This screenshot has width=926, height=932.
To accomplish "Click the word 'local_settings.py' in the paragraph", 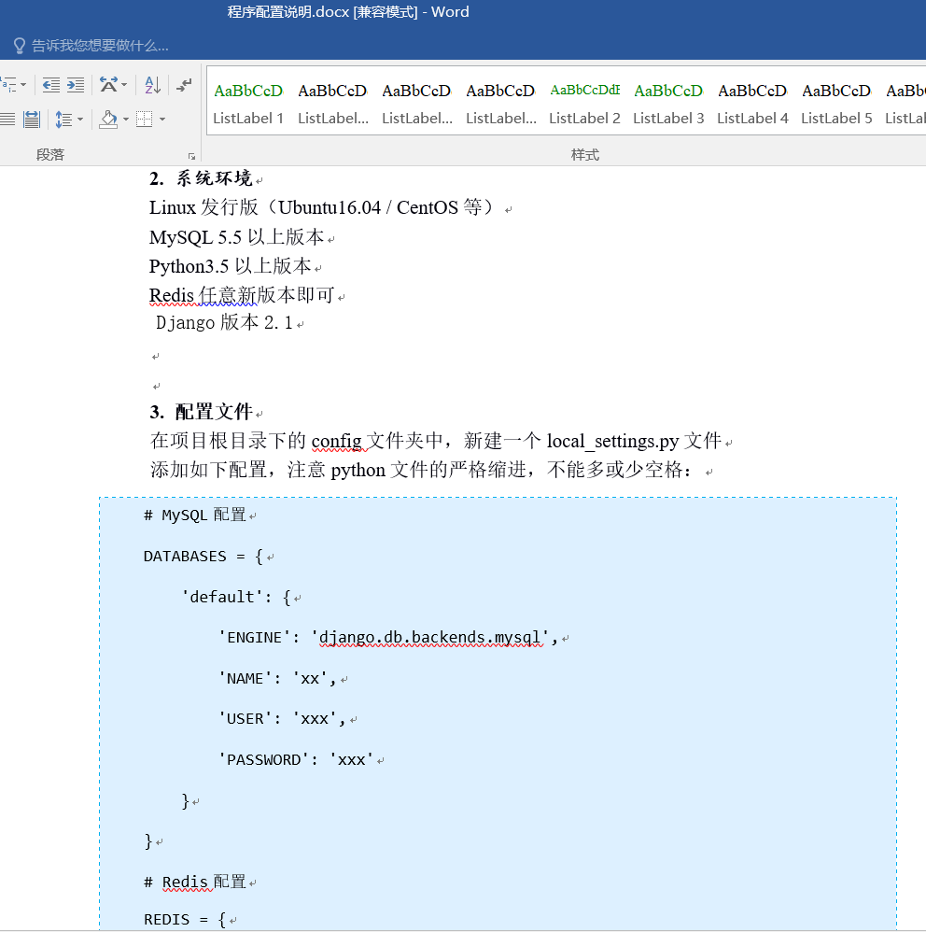I will click(613, 441).
